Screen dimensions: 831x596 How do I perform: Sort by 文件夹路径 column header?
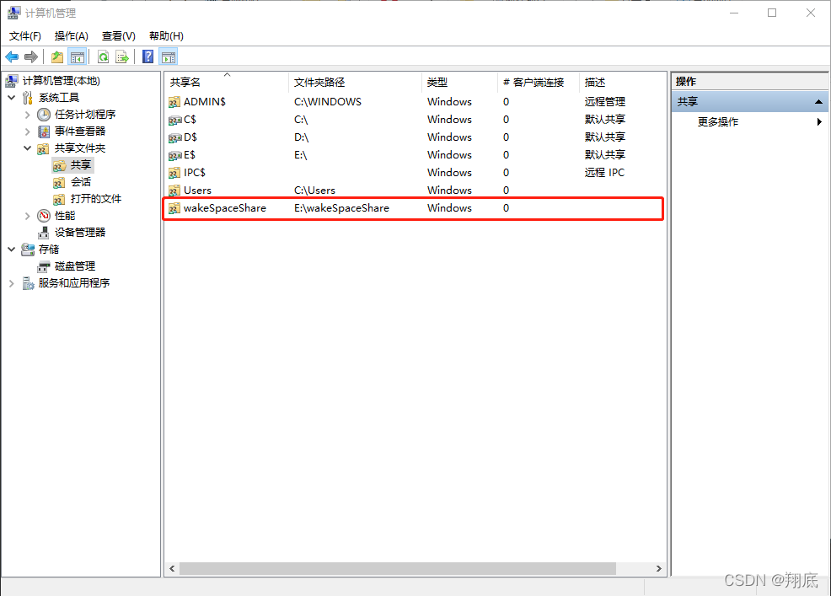pos(355,82)
